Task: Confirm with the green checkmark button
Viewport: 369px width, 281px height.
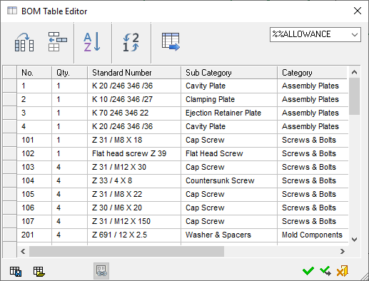Action: click(x=308, y=271)
